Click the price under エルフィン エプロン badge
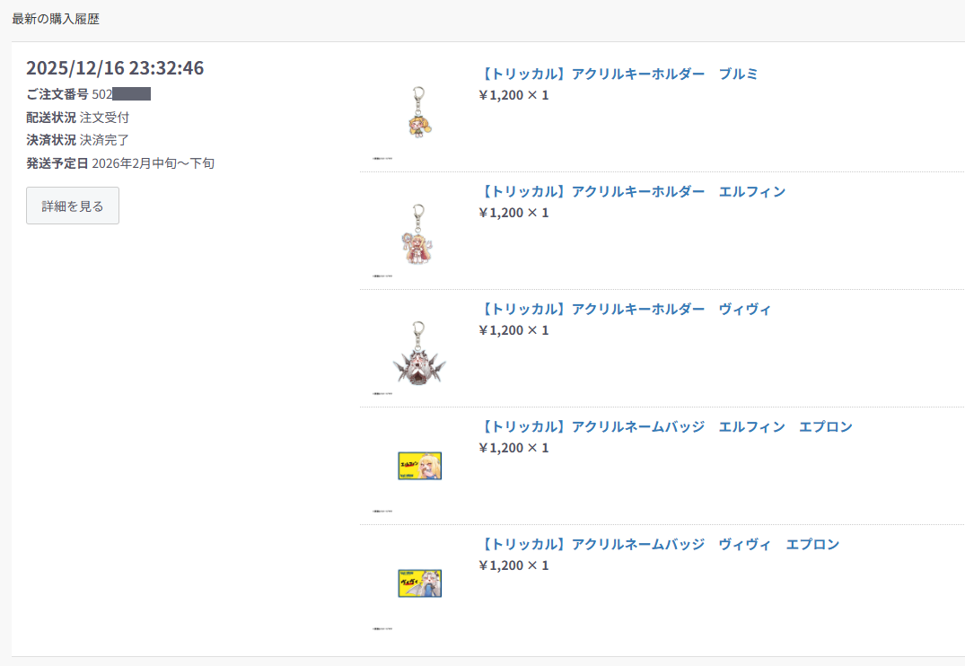The image size is (965, 666). [513, 448]
